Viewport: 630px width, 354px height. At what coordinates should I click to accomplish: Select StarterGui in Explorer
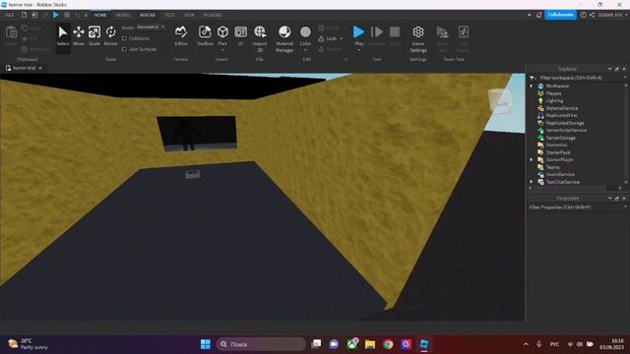tap(556, 146)
